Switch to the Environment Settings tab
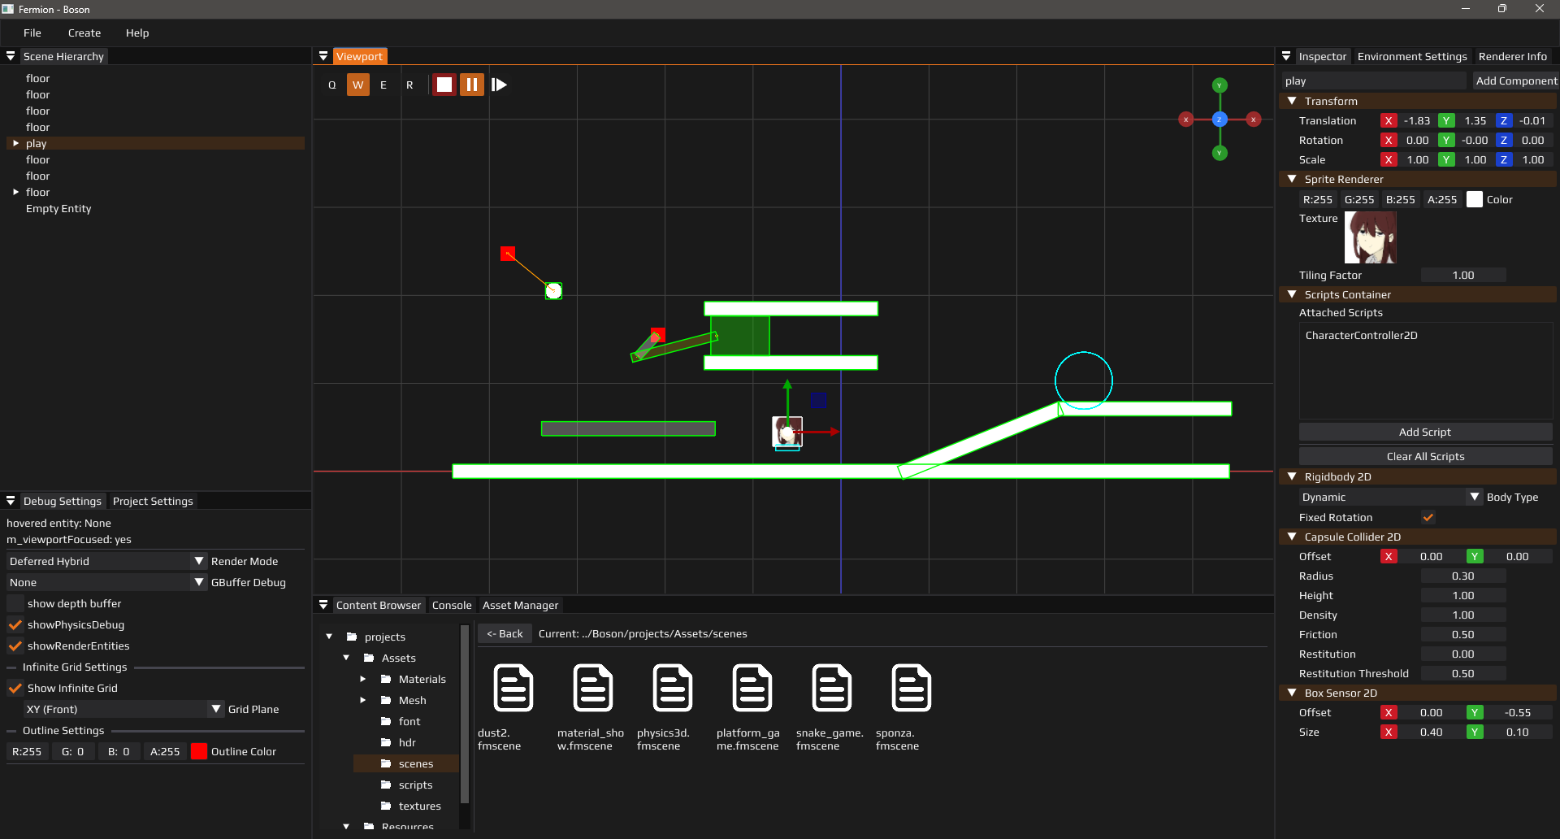 coord(1411,56)
